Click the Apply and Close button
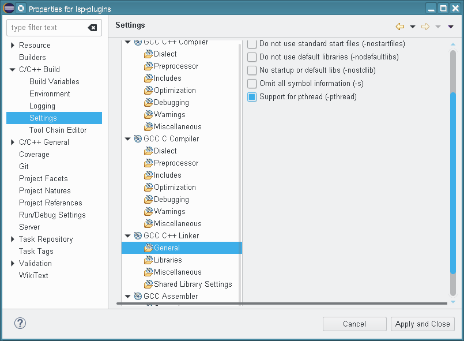This screenshot has height=341, width=464. click(422, 324)
